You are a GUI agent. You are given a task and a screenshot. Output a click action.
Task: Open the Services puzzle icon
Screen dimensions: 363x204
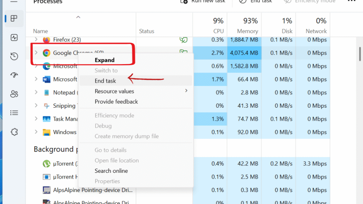pos(14,132)
